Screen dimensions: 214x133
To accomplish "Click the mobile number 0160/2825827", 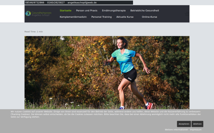I will click(56, 2).
